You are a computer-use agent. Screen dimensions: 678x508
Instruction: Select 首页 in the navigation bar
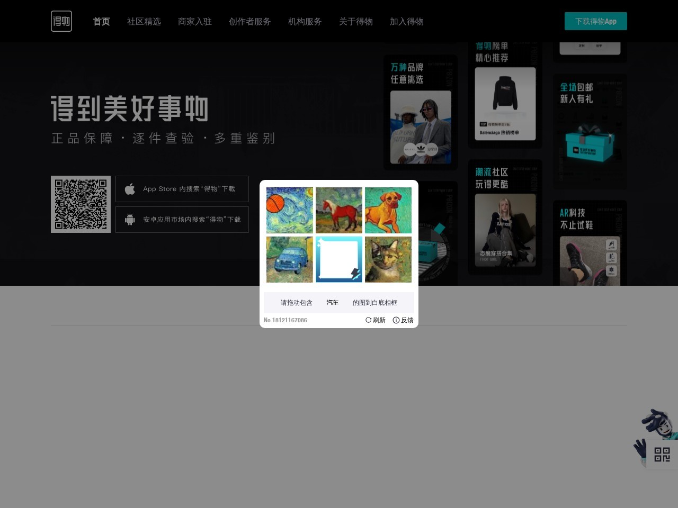pos(101,22)
